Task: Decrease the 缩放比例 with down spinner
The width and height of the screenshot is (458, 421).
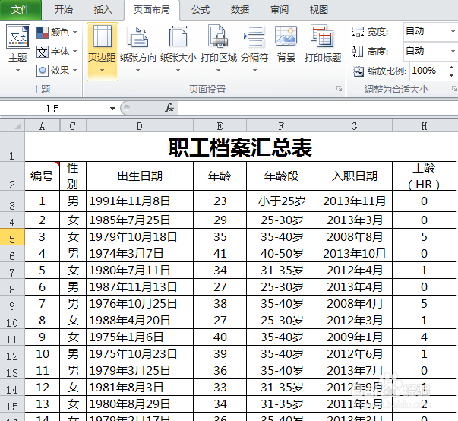Action: [x=452, y=76]
